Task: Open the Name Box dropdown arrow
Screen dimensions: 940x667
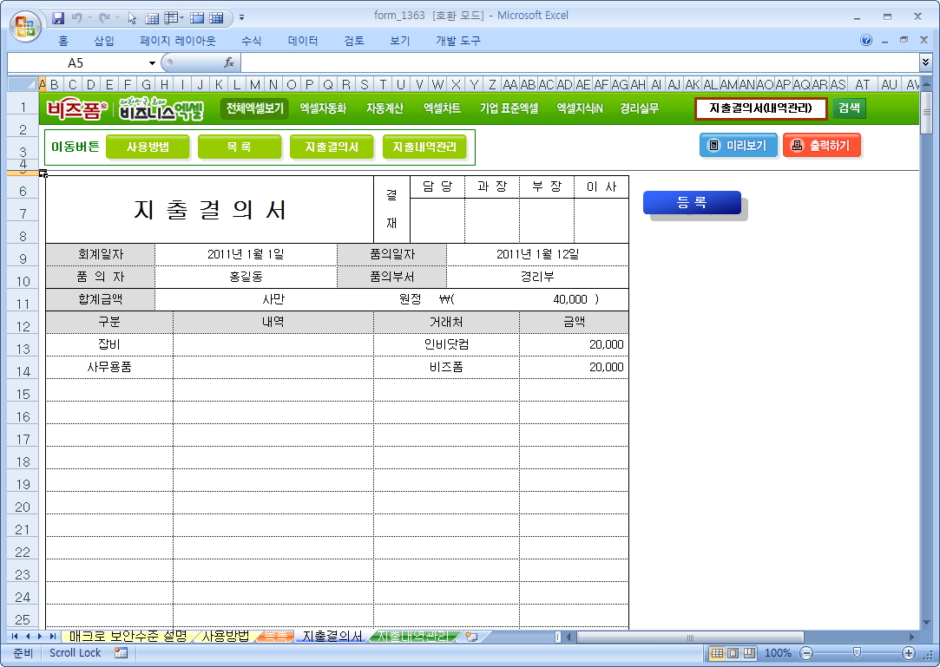Action: coord(153,62)
